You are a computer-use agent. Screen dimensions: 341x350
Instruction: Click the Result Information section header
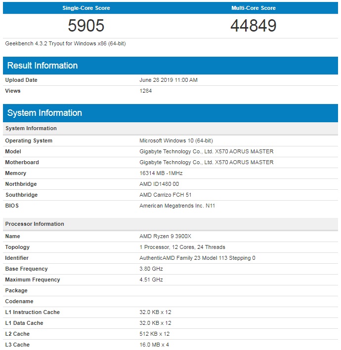pyautogui.click(x=170, y=66)
